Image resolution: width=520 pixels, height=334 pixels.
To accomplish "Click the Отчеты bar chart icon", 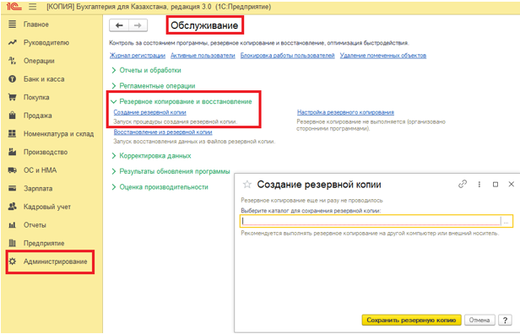I will 13,225.
